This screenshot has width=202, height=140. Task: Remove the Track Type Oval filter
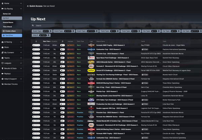coord(118,31)
